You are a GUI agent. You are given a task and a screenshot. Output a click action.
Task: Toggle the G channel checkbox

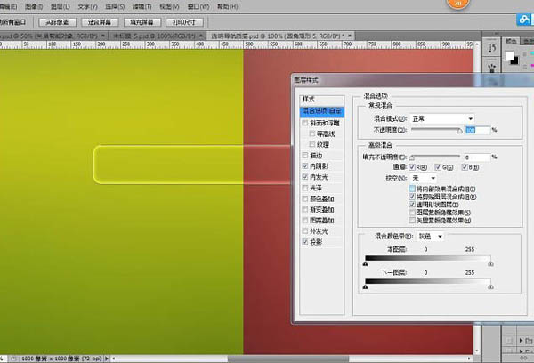(x=438, y=167)
